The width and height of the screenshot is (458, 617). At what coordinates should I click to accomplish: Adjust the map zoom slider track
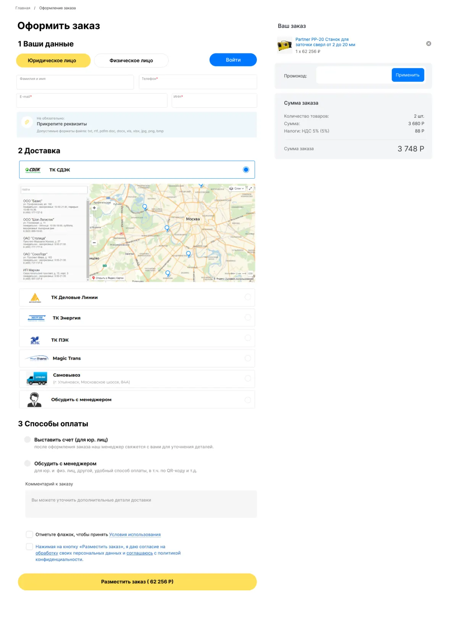coord(94,225)
